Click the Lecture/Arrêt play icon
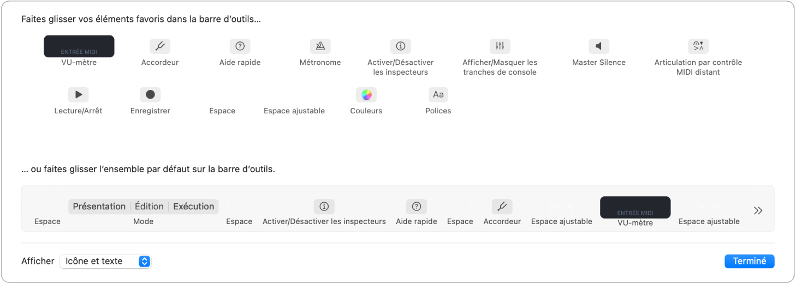The height and width of the screenshot is (284, 796). [78, 94]
